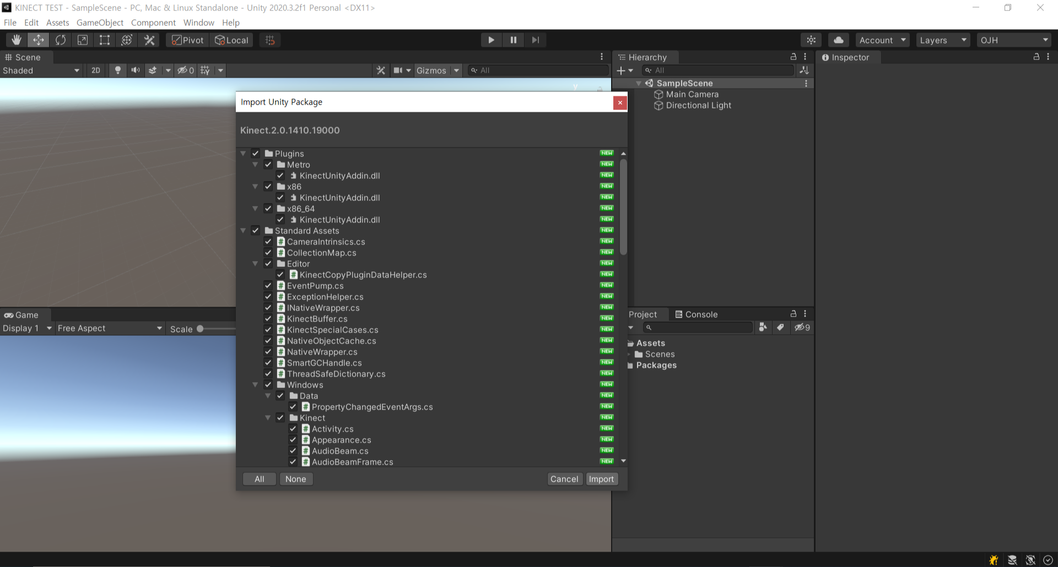Open Collab services sun icon
Viewport: 1058px width, 567px height.
pyautogui.click(x=811, y=40)
